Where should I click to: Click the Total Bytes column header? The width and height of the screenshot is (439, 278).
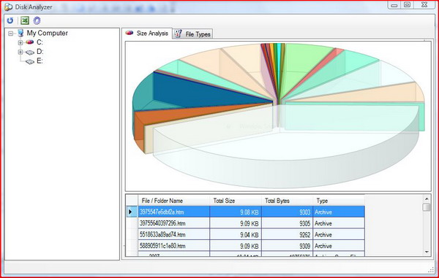click(287, 201)
